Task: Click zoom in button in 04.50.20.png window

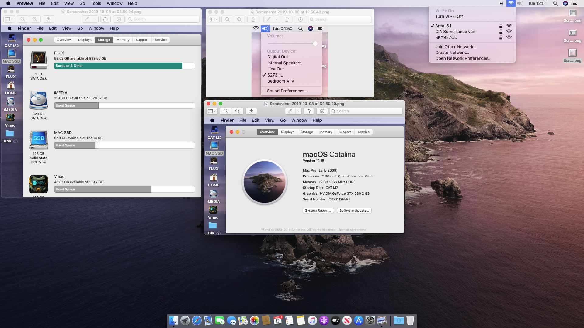Action: point(238,111)
